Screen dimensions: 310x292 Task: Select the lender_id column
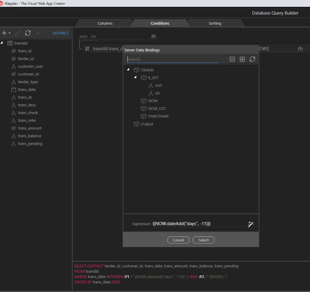click(x=26, y=59)
